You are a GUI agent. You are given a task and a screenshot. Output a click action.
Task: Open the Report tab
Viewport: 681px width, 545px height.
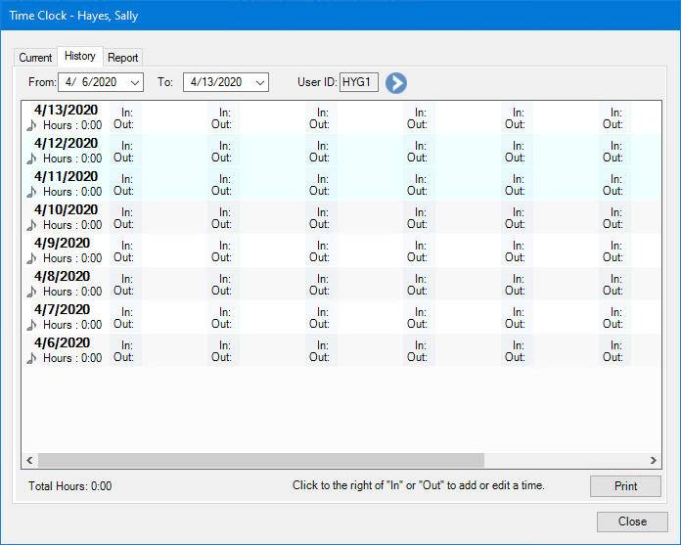pos(123,58)
